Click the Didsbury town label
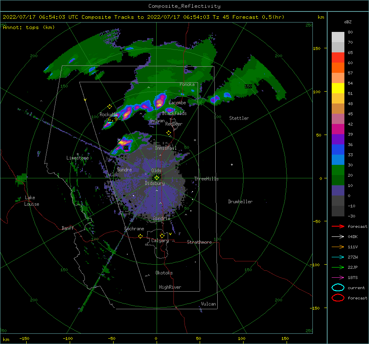 point(155,183)
